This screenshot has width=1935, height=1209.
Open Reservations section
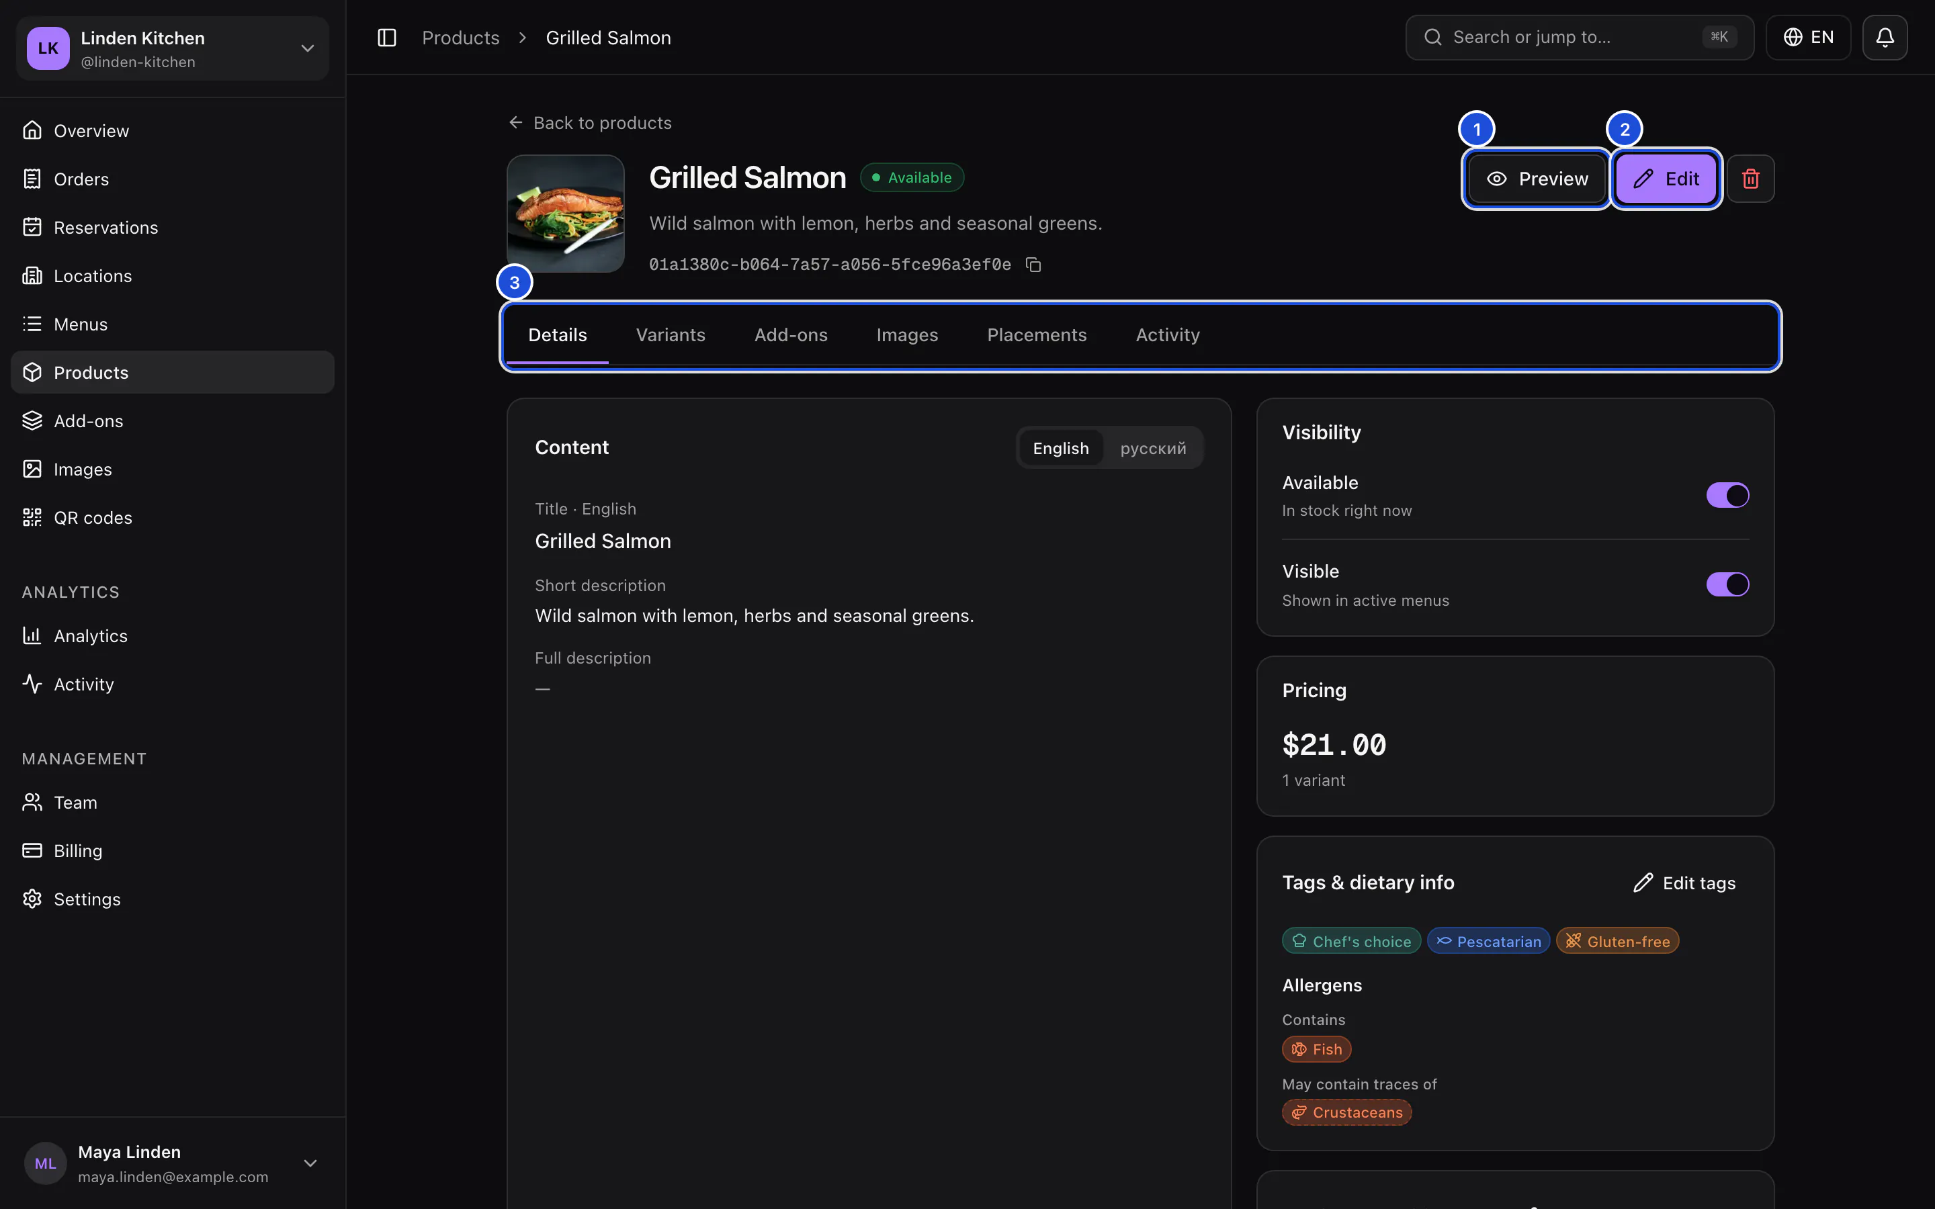(x=173, y=227)
